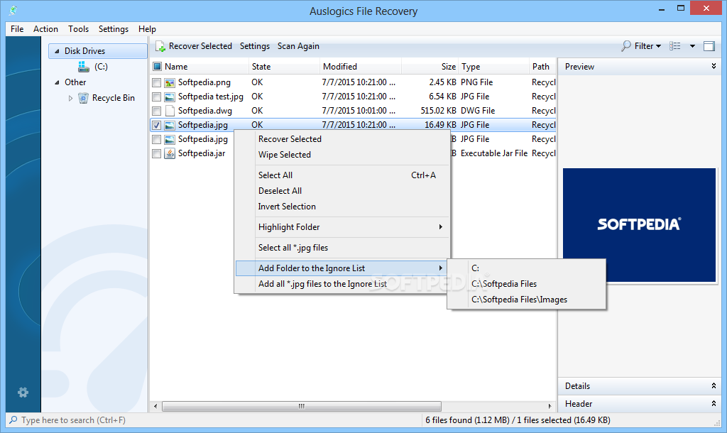The image size is (727, 433).
Task: Toggle the select-all checkbox in Name header
Action: coord(157,67)
